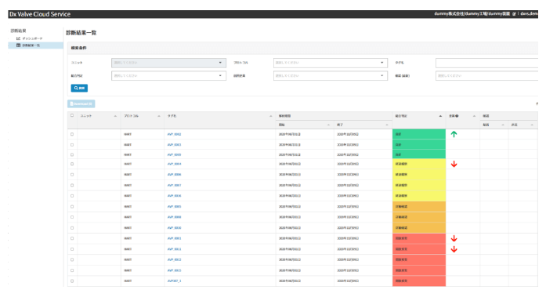Screen dimensions: 546x297
Task: Sort by the 終了 date column arrow
Action: click(x=387, y=125)
